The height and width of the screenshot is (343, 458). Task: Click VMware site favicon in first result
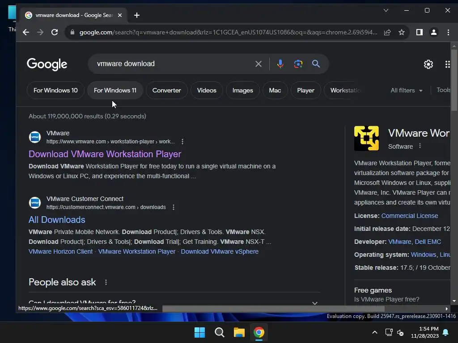(35, 137)
